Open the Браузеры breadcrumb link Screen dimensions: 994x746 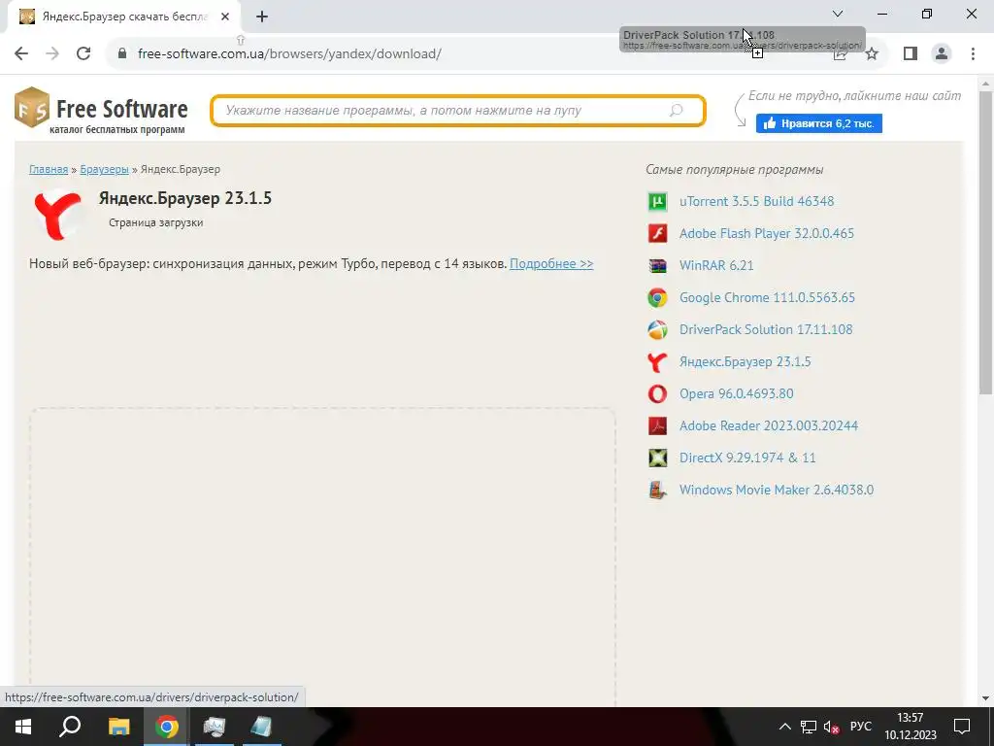click(104, 169)
